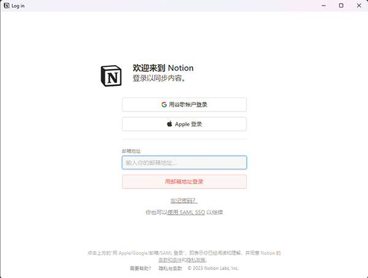Click the 登录以同步内容 subtitle
368x278 pixels.
pos(159,78)
